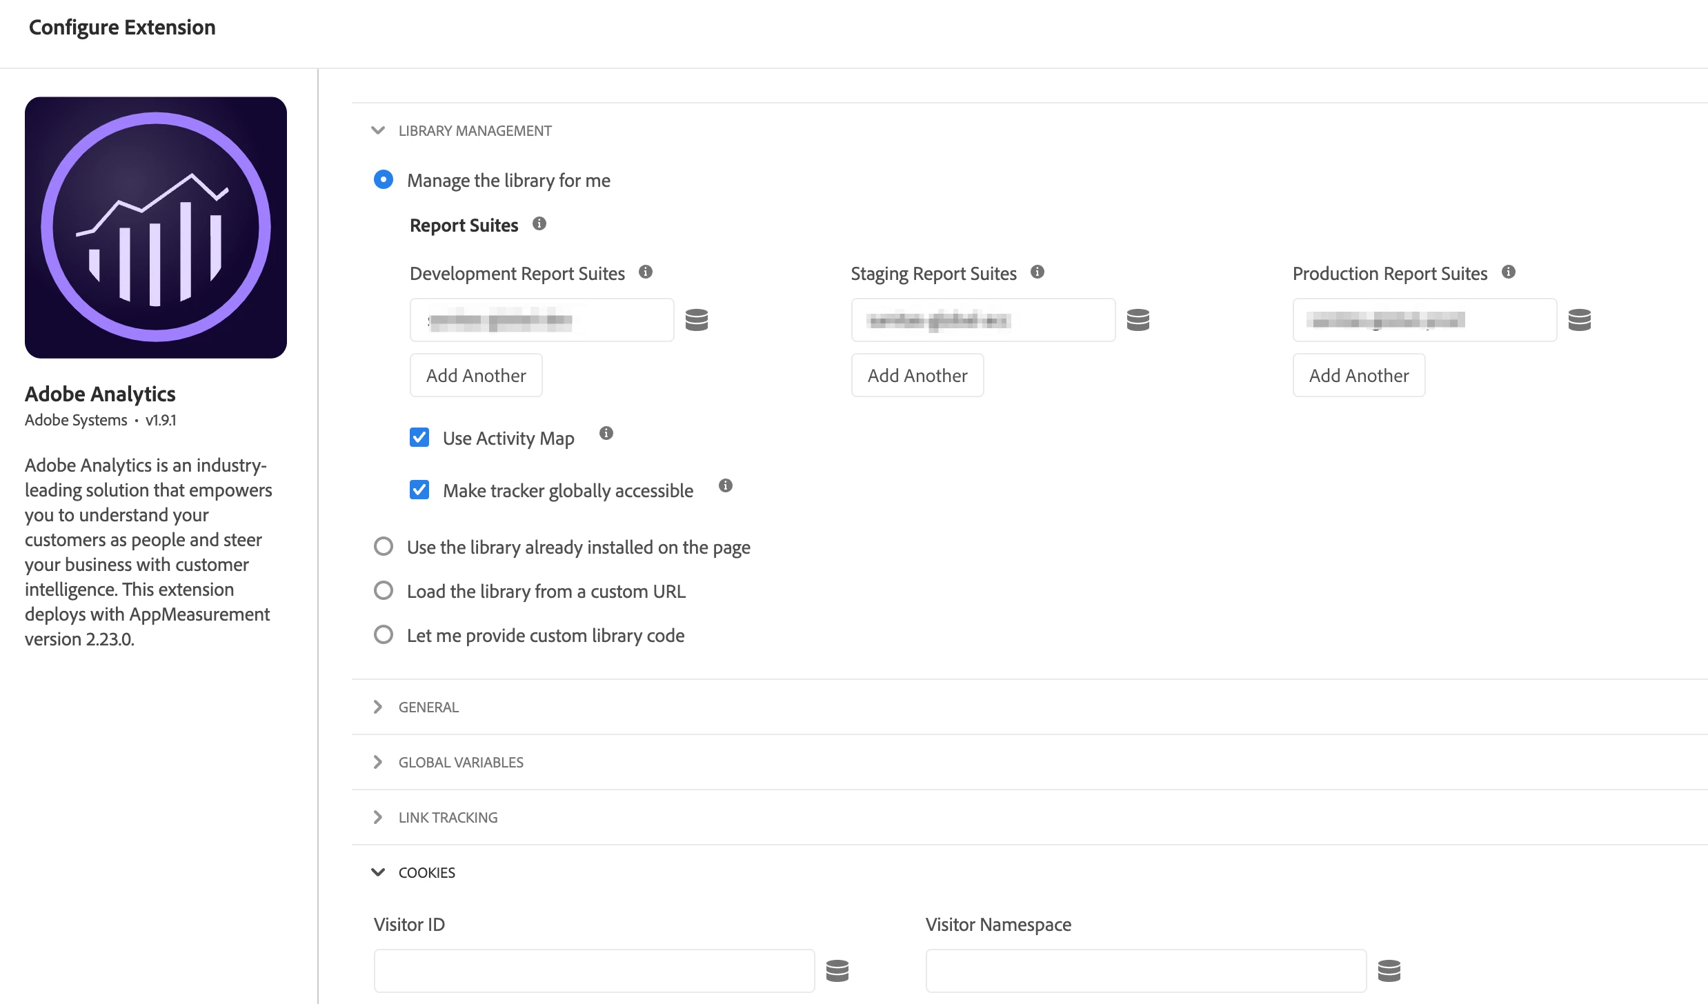This screenshot has height=1004, width=1708.
Task: Open data element picker for Visitor ID
Action: [x=837, y=971]
